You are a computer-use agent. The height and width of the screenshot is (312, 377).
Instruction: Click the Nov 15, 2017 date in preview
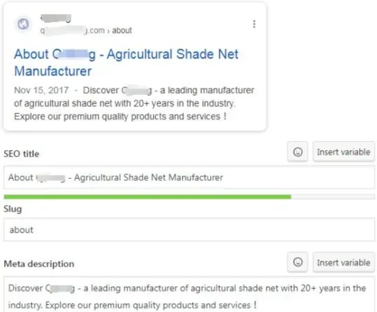pyautogui.click(x=41, y=90)
